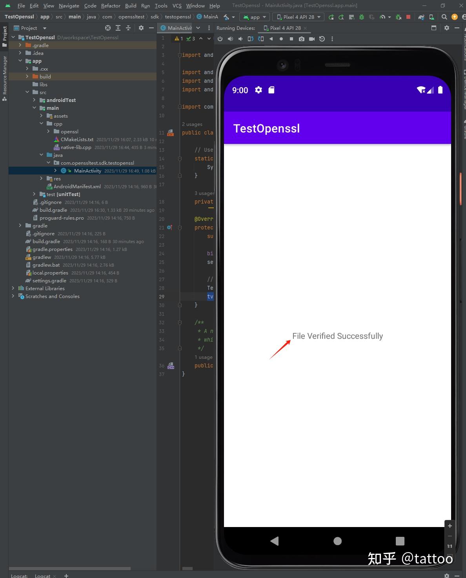466x578 pixels.
Task: Click the emulator zoom in plus button
Action: tap(450, 526)
